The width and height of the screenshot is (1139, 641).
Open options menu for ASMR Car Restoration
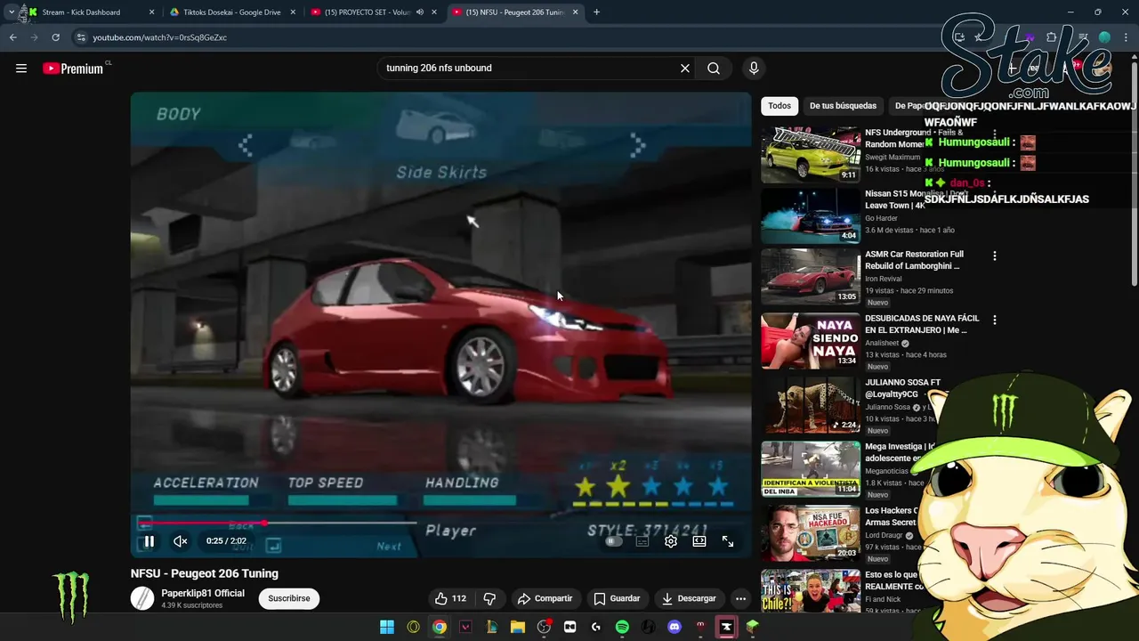tap(994, 256)
